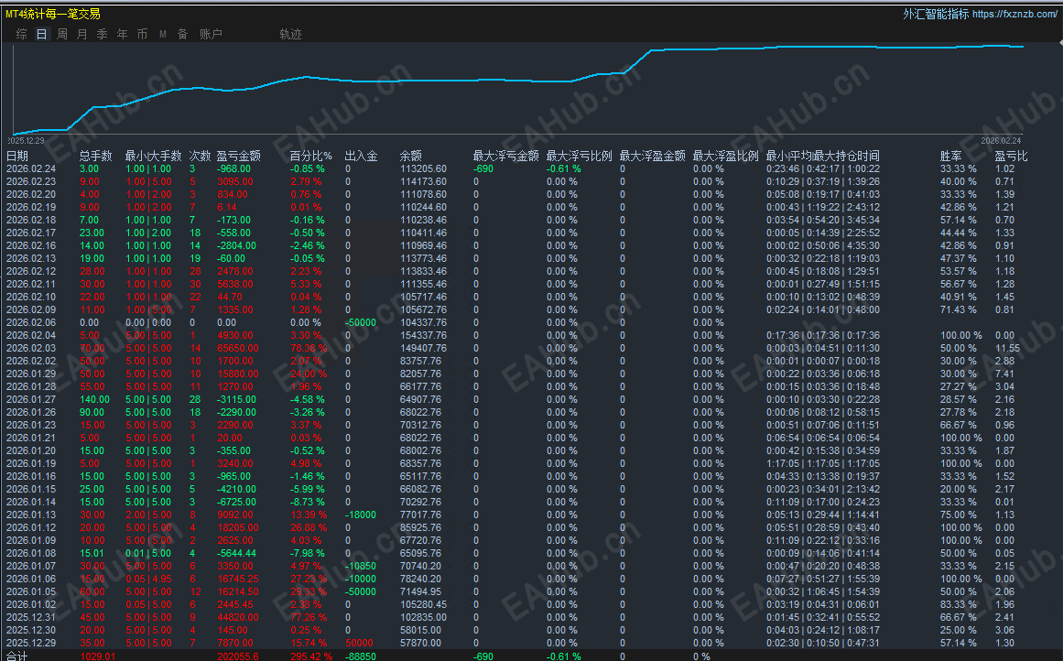Click the 7.41 profit ratio value
1063x661 pixels.
(x=1004, y=374)
